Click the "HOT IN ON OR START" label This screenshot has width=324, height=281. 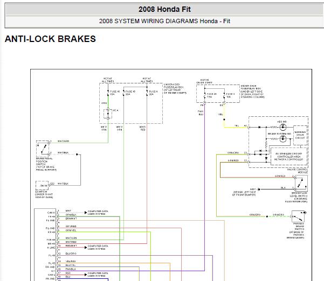tap(204, 81)
